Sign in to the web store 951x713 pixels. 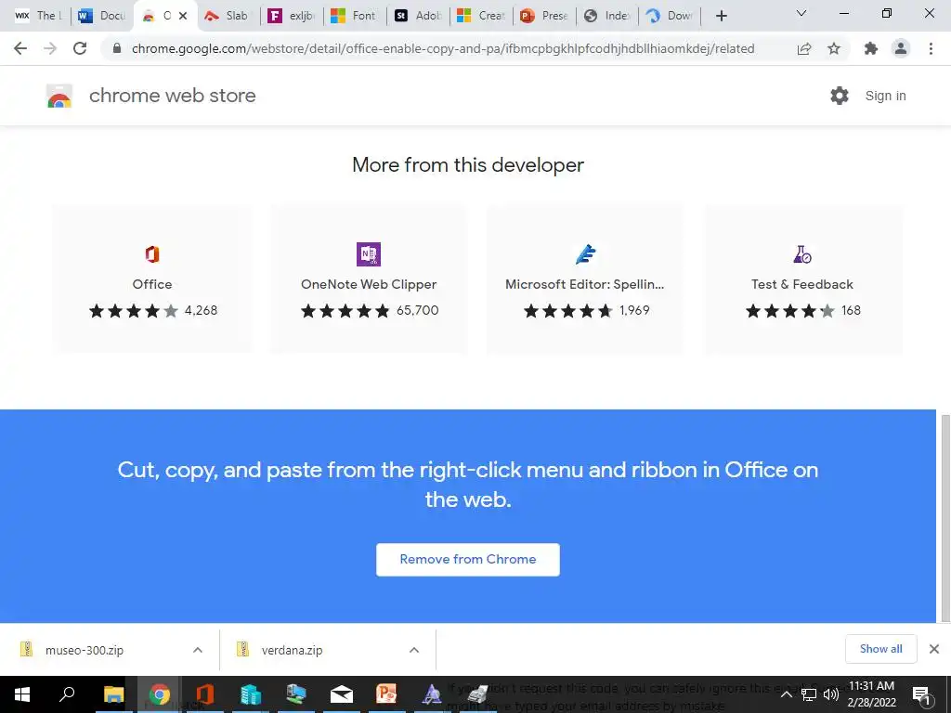click(885, 96)
